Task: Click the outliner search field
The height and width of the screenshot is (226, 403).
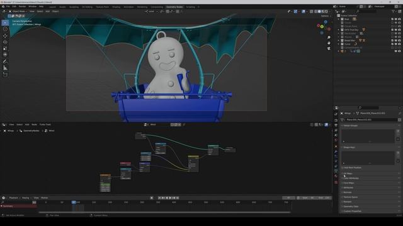Action: coord(366,11)
